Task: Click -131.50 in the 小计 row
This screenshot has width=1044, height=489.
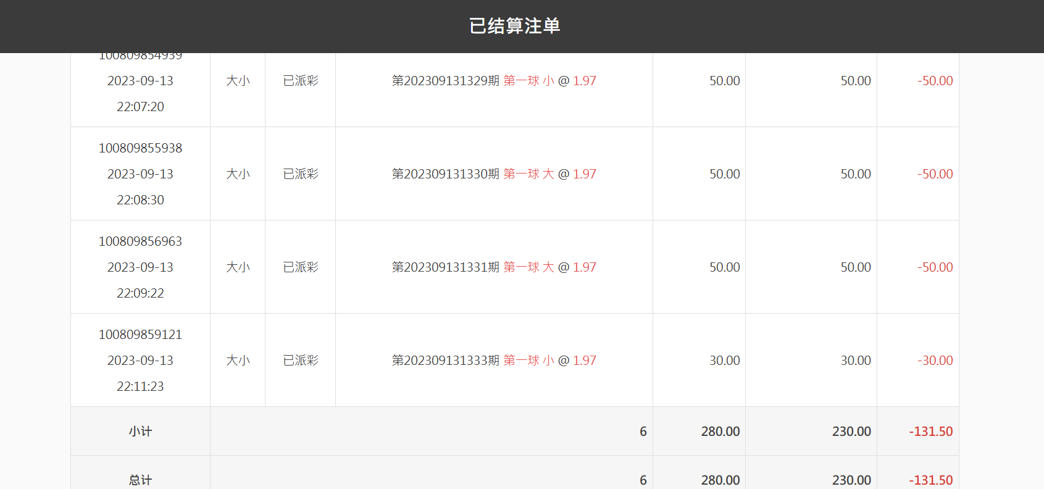Action: 930,432
